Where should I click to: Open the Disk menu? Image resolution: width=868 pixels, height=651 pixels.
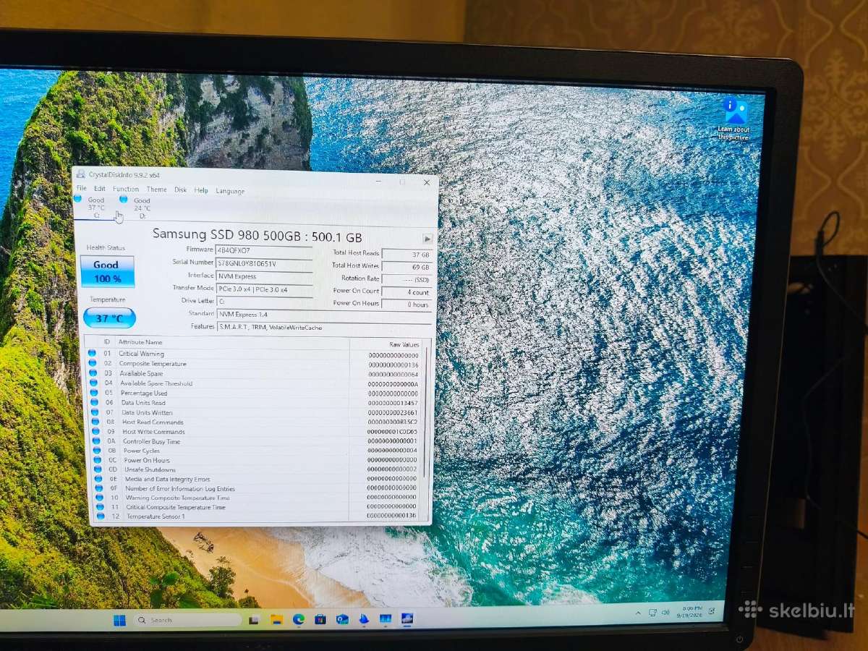coord(180,190)
